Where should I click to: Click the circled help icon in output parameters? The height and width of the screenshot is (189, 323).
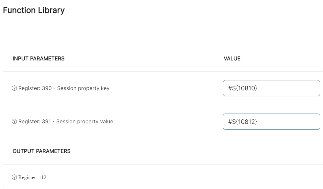14,178
